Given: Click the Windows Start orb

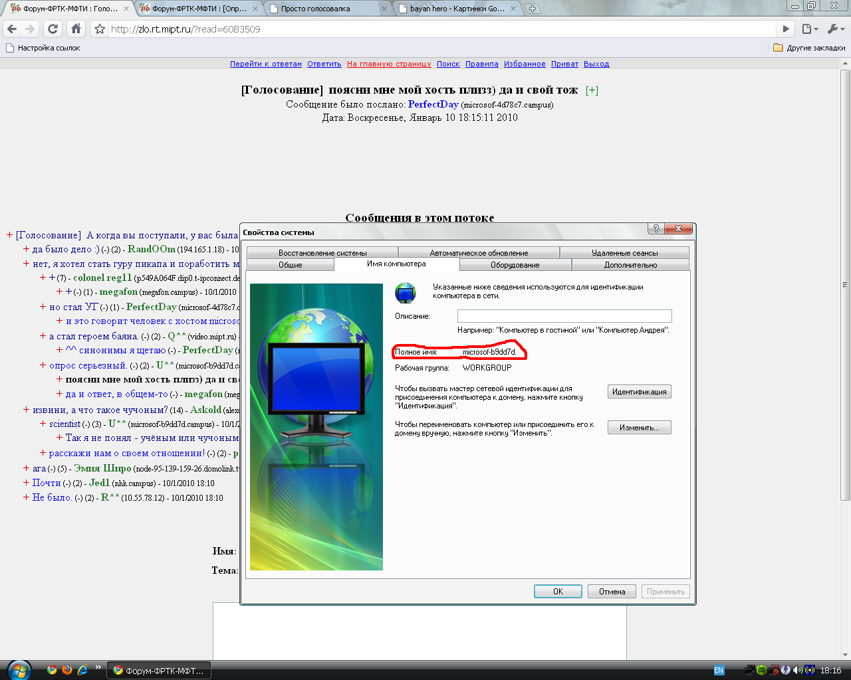Looking at the screenshot, I should [18, 669].
